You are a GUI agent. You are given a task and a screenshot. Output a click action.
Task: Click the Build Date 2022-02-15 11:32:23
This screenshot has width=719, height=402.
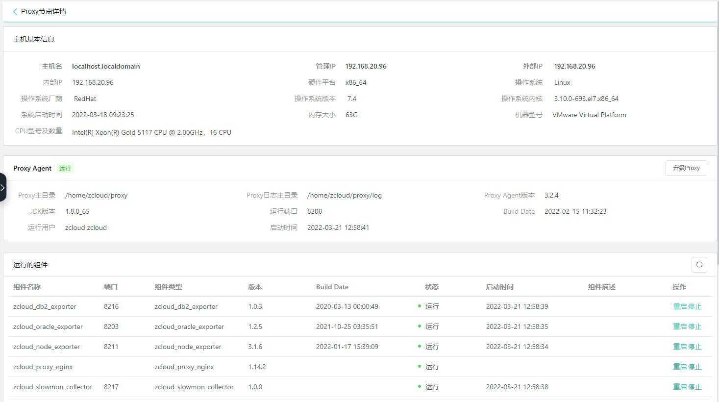tap(575, 211)
